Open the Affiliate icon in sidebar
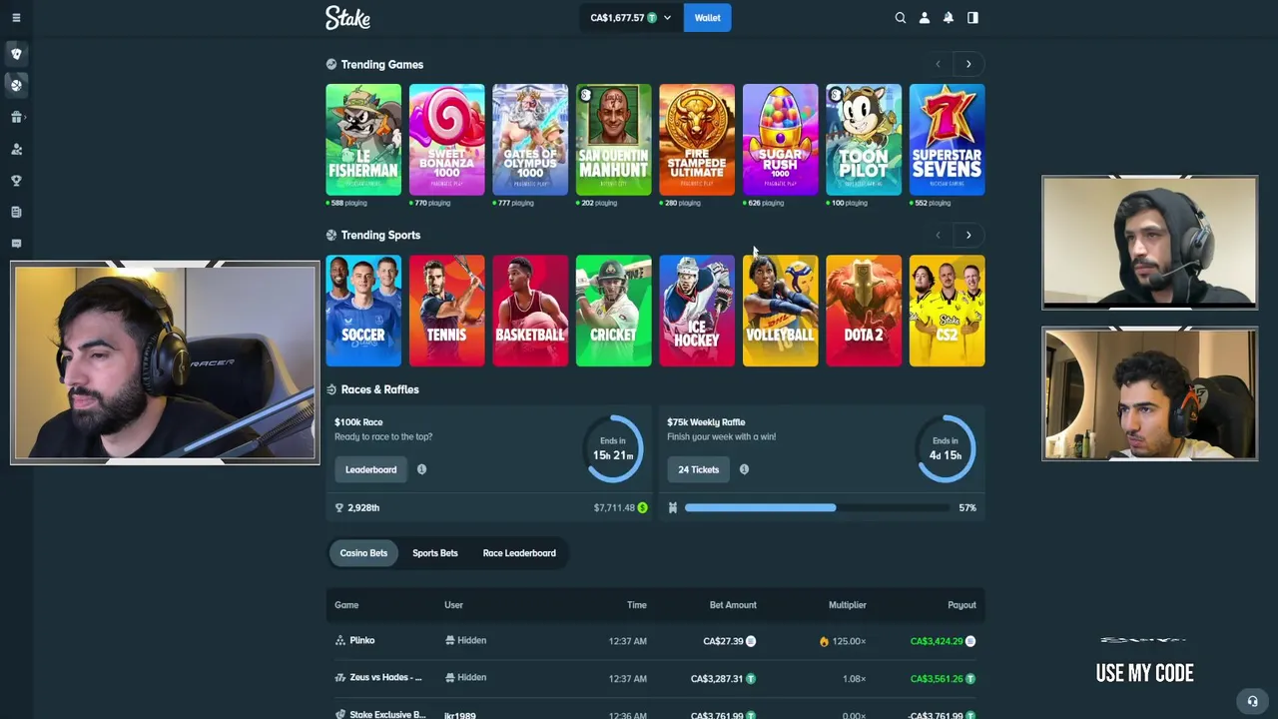The height and width of the screenshot is (719, 1278). (16, 150)
